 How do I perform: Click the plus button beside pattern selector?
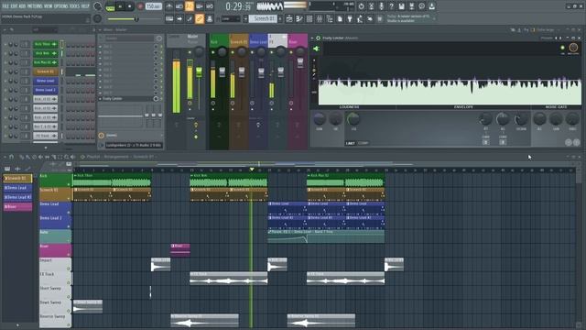(x=280, y=18)
